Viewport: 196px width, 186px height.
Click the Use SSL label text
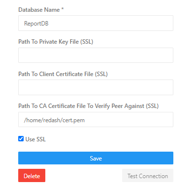[x=35, y=139]
